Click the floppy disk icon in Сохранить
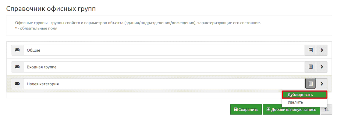 coord(236,110)
